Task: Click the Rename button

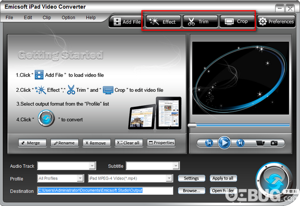Action: click(65, 143)
